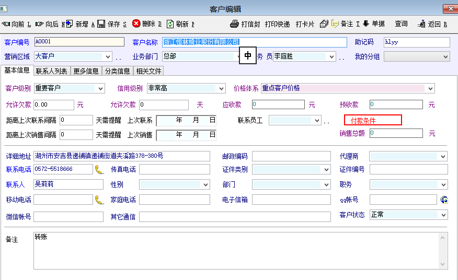Click the red 付款条件 button
The image size is (458, 280).
[x=372, y=121]
